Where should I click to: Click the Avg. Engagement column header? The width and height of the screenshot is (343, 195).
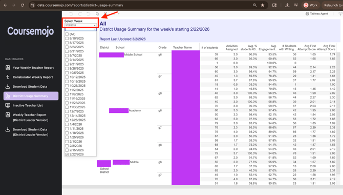268,47
